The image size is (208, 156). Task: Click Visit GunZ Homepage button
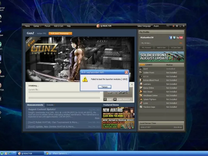[x=60, y=34]
